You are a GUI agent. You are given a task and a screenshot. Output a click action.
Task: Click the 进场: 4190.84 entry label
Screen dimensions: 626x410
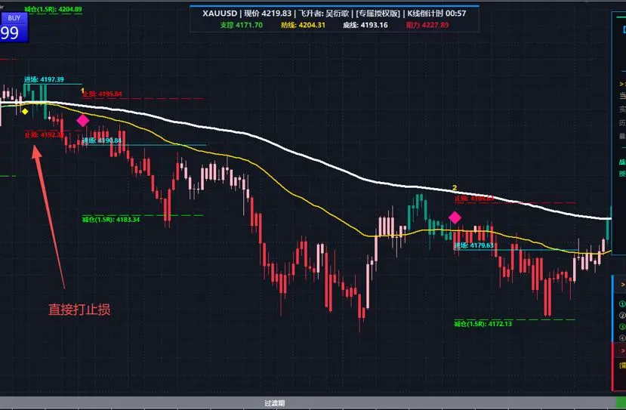[102, 140]
